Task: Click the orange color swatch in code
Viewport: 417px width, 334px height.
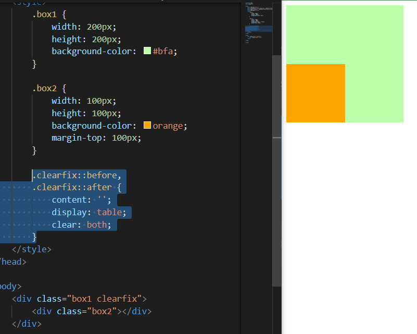Action: (147, 125)
